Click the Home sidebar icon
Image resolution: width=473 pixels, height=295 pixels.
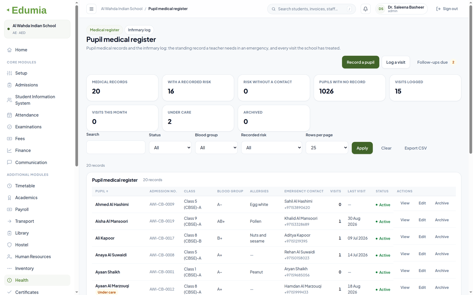pos(9,50)
